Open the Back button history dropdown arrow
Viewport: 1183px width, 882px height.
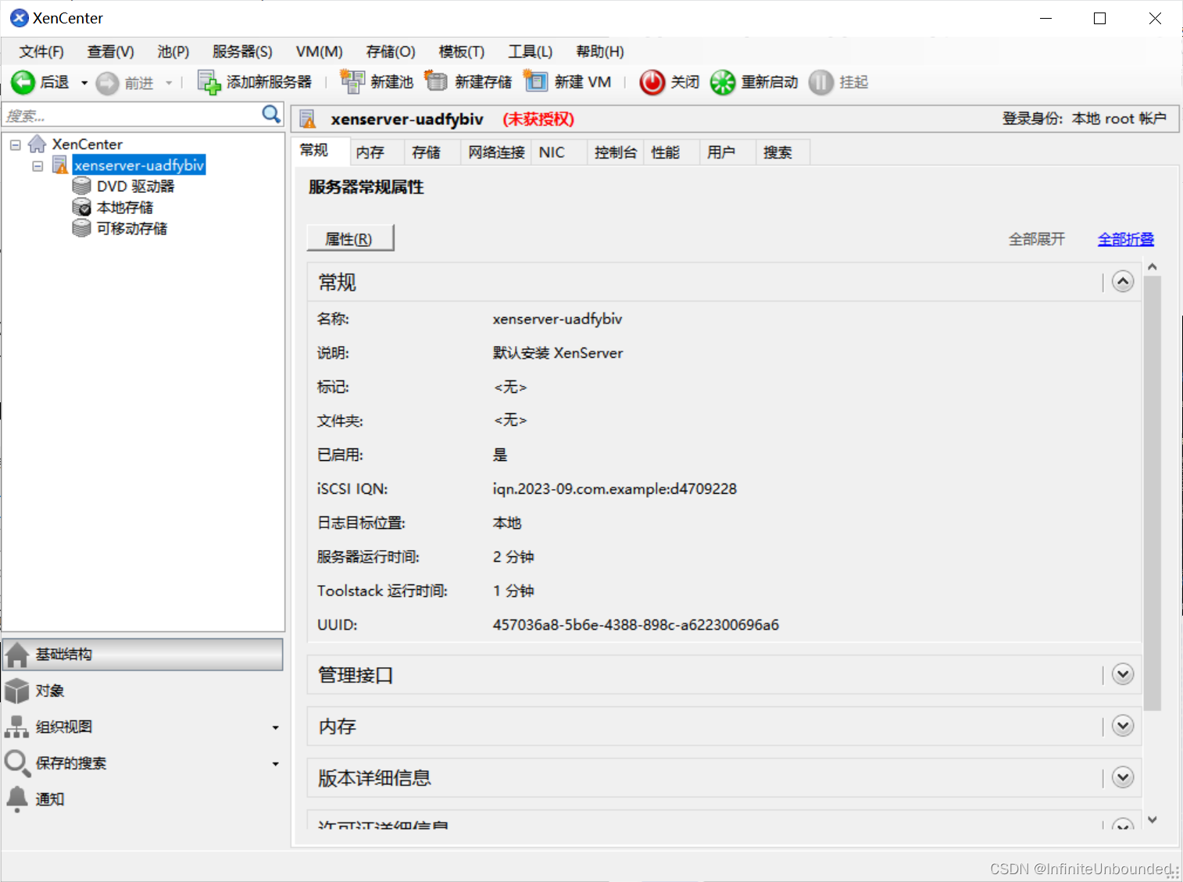(x=84, y=83)
